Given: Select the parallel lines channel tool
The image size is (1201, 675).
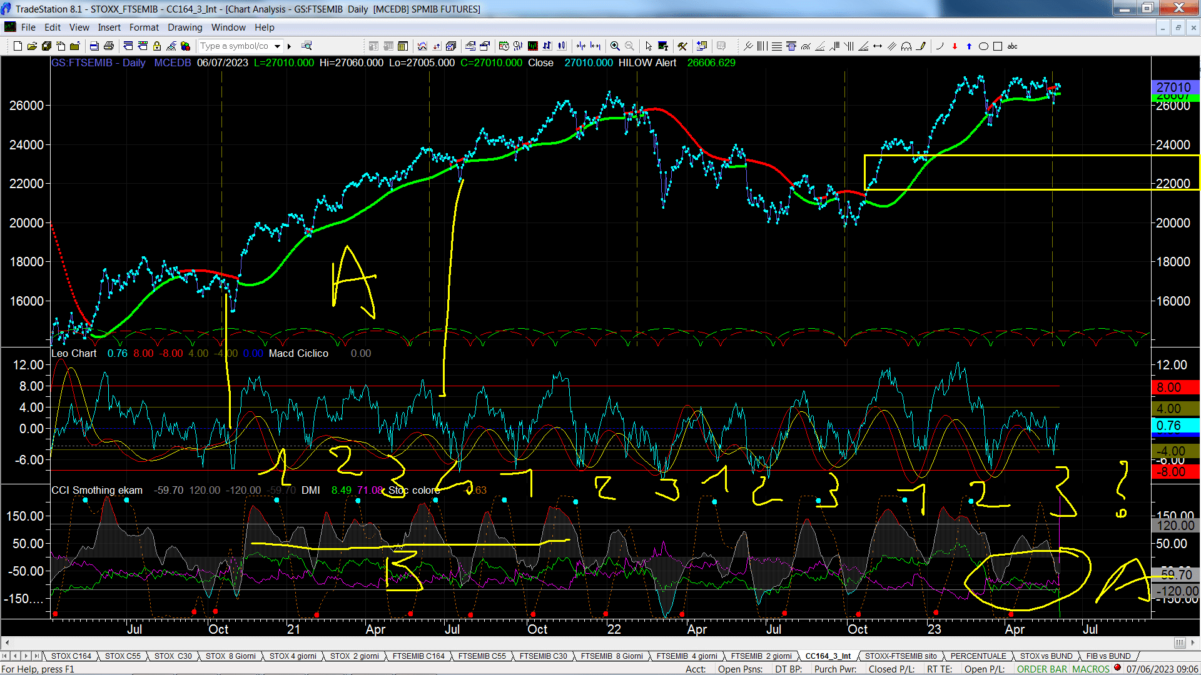Looking at the screenshot, I should [892, 46].
